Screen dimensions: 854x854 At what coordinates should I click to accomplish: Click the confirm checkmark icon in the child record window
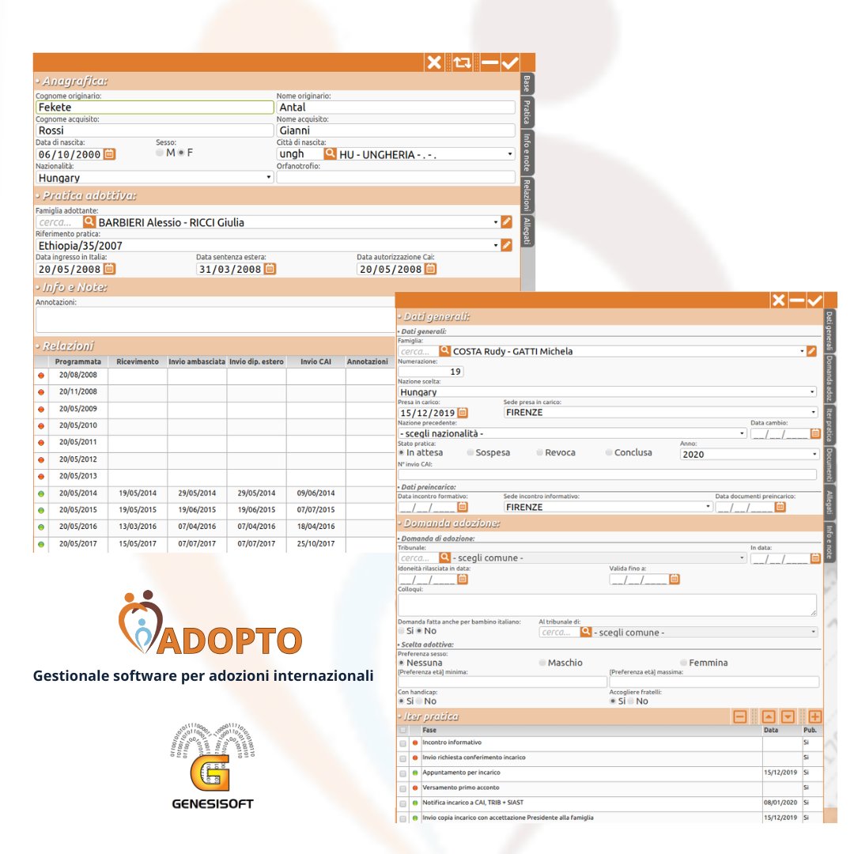(x=510, y=62)
